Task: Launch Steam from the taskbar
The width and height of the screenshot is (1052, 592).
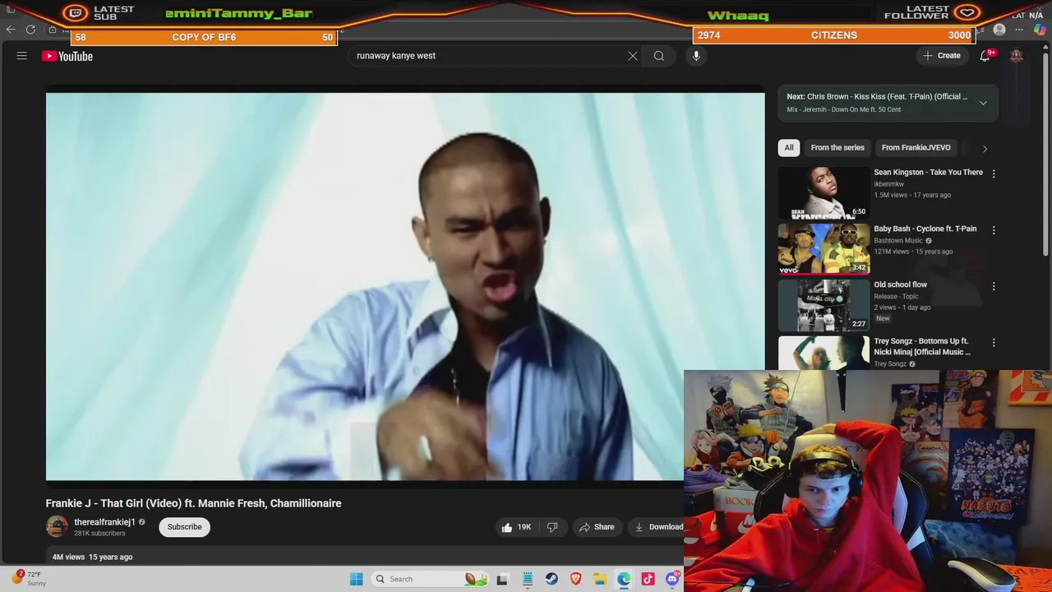Action: [551, 579]
